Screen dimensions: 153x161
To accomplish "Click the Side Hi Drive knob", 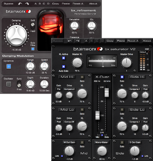I will 135,95.
